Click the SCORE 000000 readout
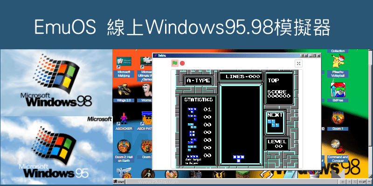The width and height of the screenshot is (373, 186). click(x=279, y=94)
